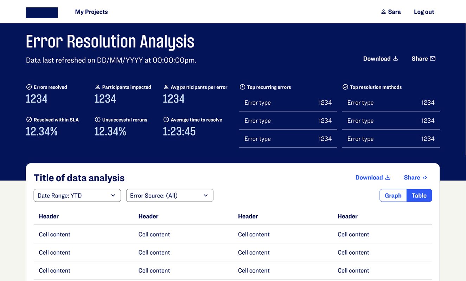Click the second Error type row under Top recurring errors
This screenshot has height=281, width=466.
[x=288, y=120]
